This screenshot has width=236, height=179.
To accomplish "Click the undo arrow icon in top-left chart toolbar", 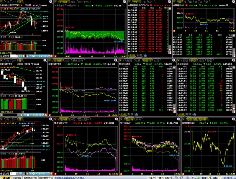I will point(42,56).
